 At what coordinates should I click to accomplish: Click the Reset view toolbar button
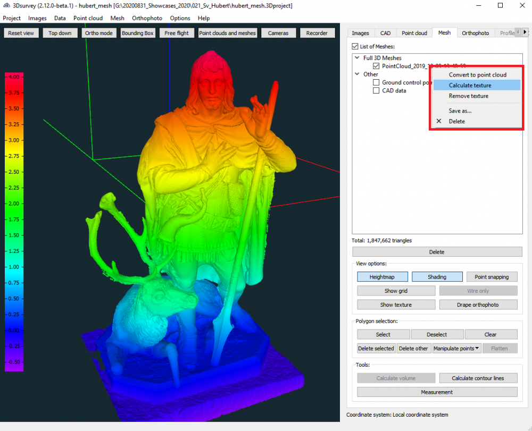point(21,33)
